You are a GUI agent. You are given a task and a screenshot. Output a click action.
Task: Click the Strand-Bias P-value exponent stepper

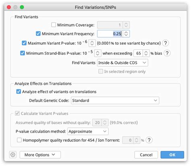point(98,53)
